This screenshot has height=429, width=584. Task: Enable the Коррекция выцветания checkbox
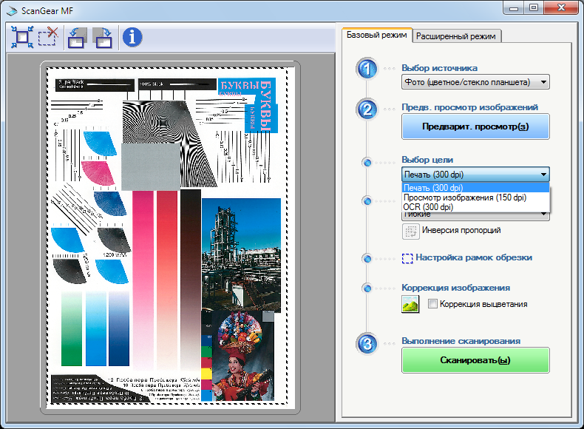point(433,304)
